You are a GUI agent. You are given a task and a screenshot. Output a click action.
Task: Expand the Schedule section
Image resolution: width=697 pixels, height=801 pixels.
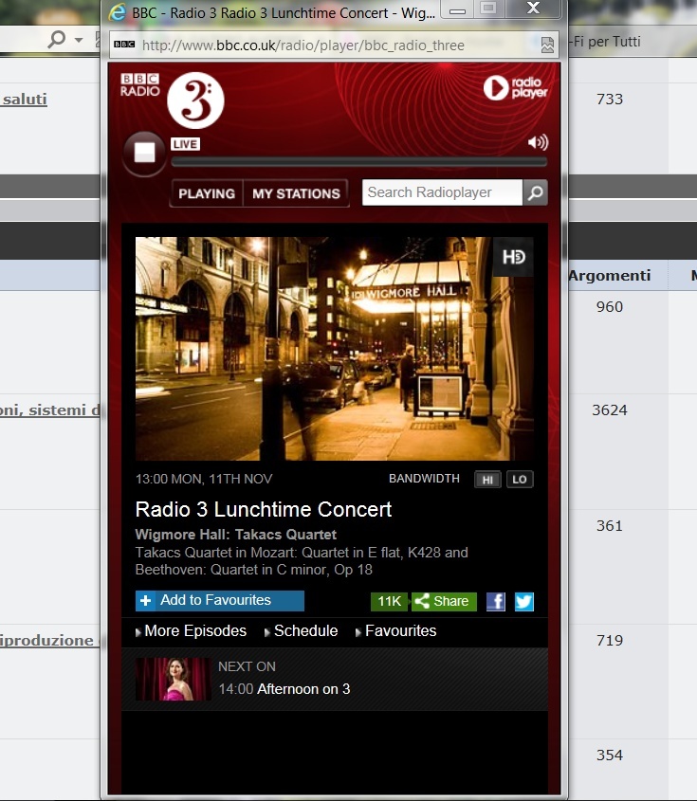(x=301, y=631)
